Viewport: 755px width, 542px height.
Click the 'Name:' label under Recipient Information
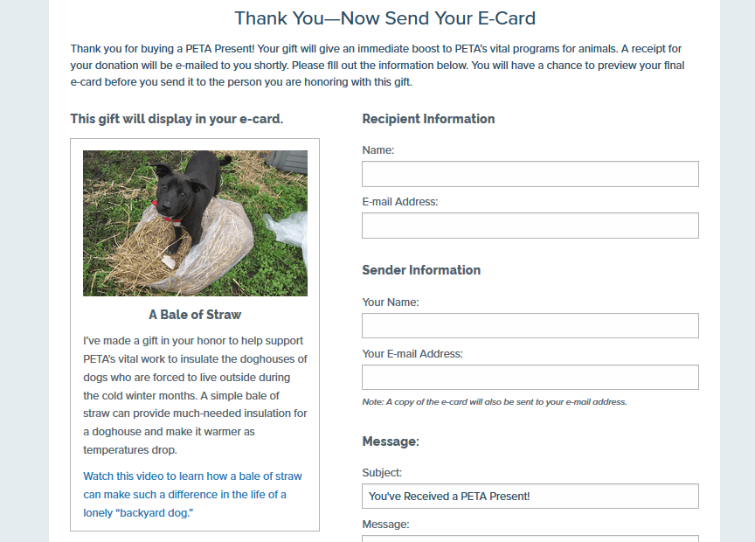point(377,150)
